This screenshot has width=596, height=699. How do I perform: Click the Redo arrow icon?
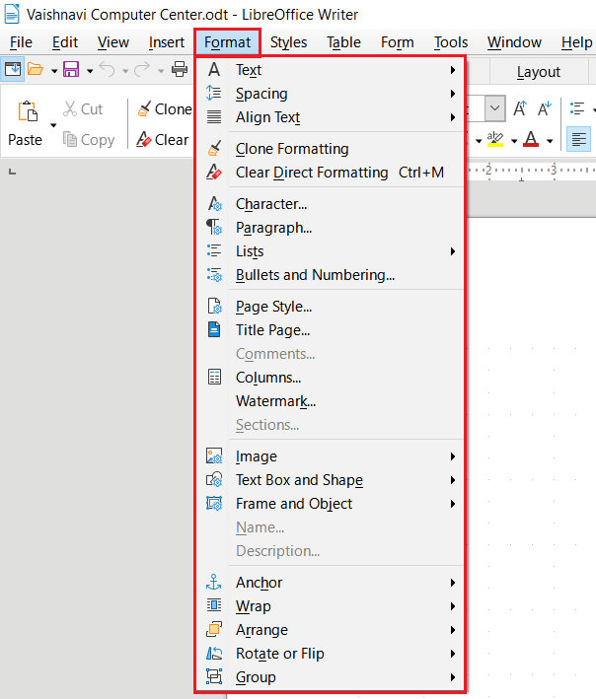pos(142,69)
